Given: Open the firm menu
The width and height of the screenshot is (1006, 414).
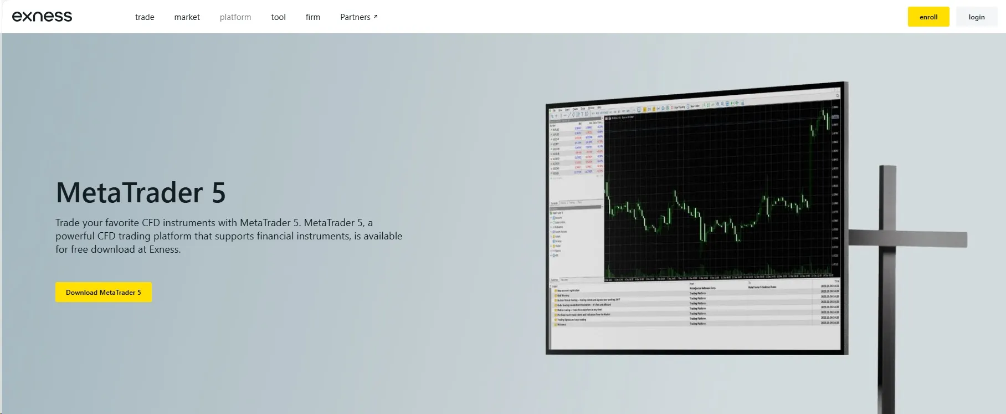Looking at the screenshot, I should [x=313, y=17].
